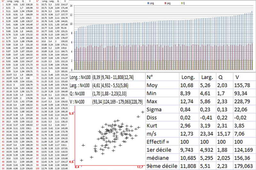Image resolution: width=256 pixels, height=170 pixels.
Task: Select the 1er décile V value 124,169
Action: [244, 150]
